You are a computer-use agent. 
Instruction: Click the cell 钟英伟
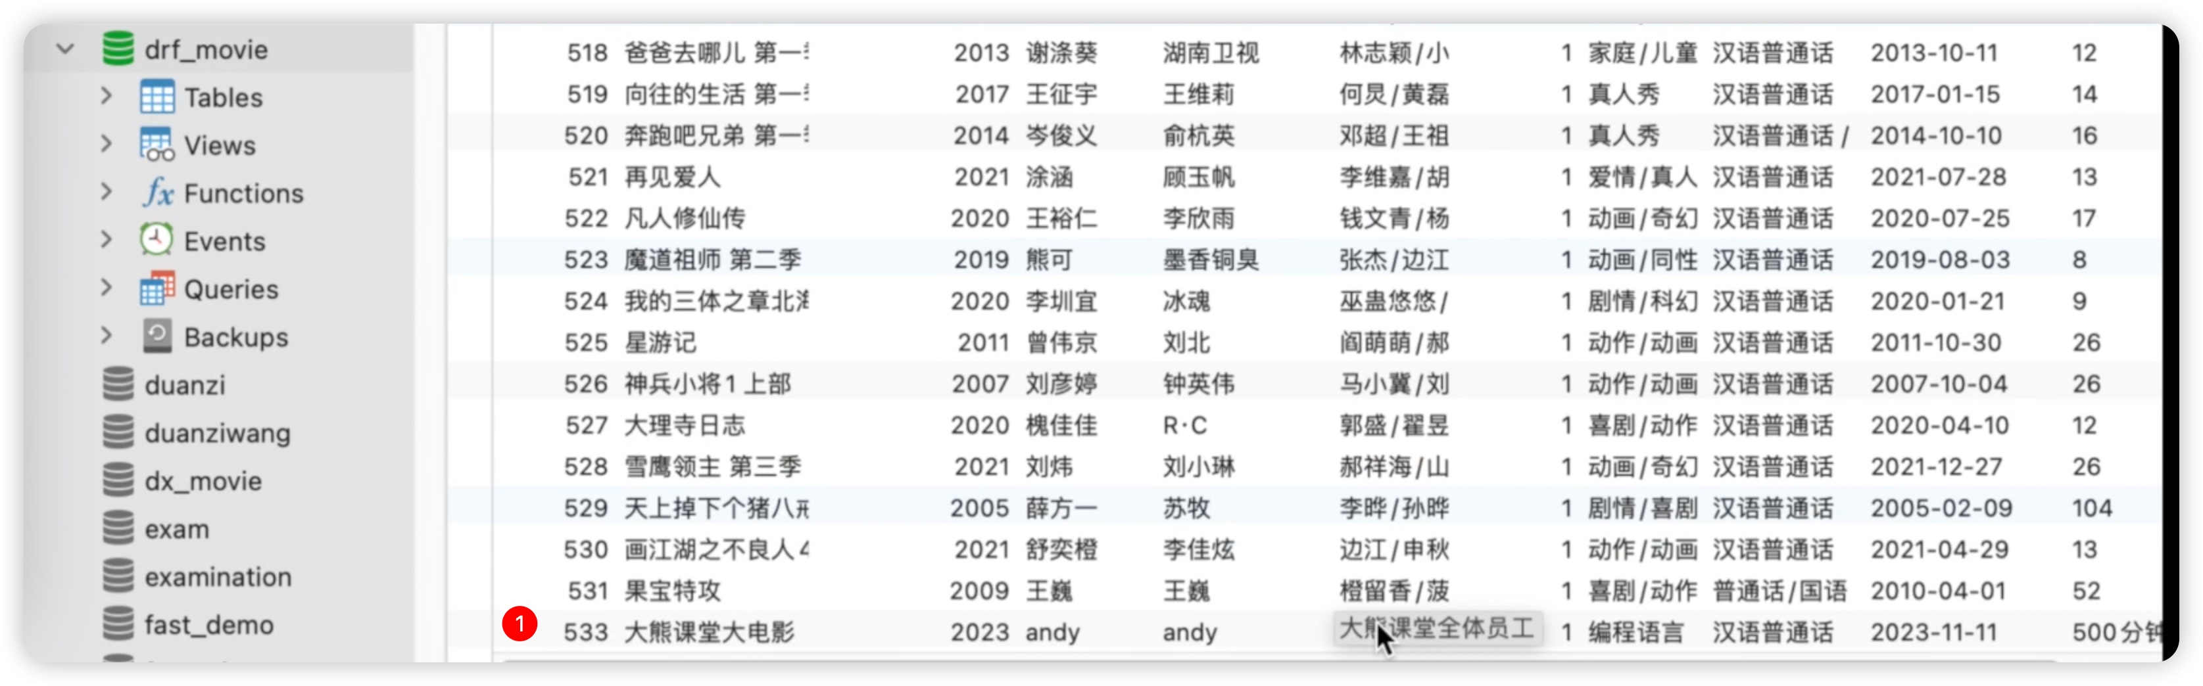[1198, 384]
